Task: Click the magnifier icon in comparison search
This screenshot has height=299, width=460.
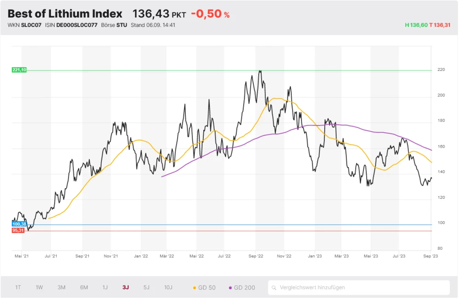Action: [x=275, y=287]
